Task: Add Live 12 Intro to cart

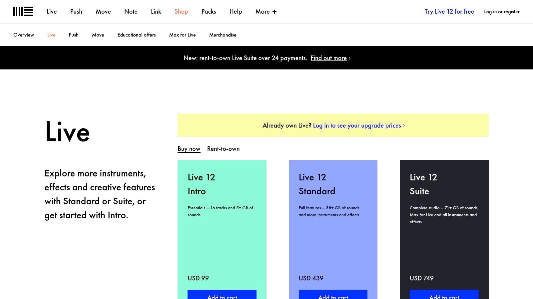Action: [222, 294]
